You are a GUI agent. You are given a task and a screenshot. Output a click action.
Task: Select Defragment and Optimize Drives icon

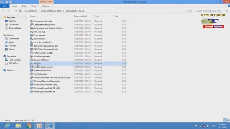(31, 28)
